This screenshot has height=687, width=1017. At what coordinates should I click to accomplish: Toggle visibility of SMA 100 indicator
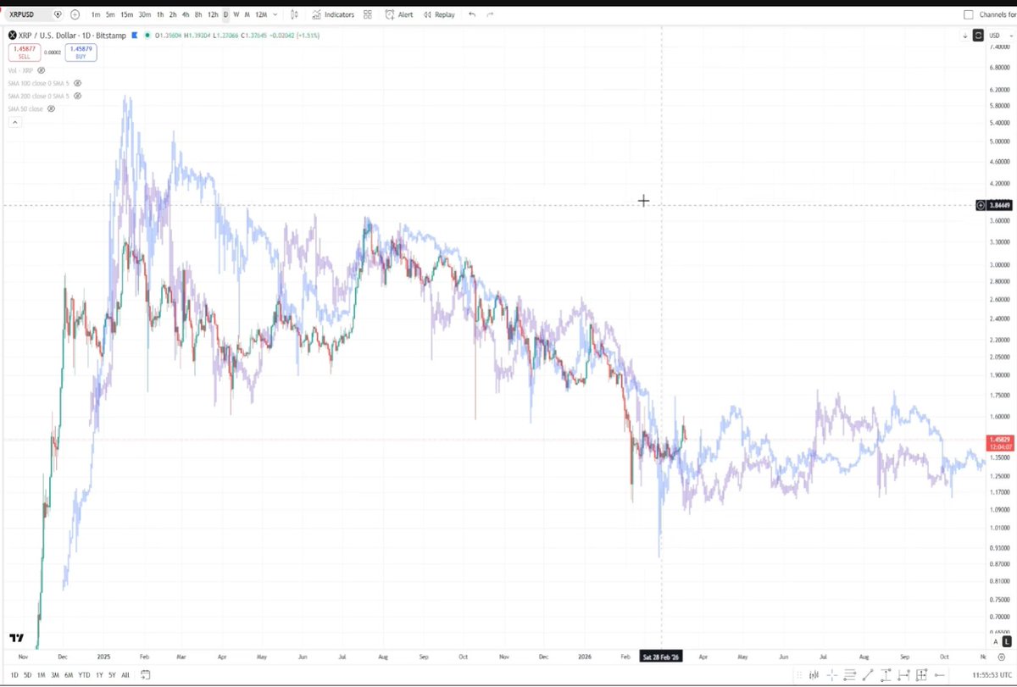[x=78, y=83]
